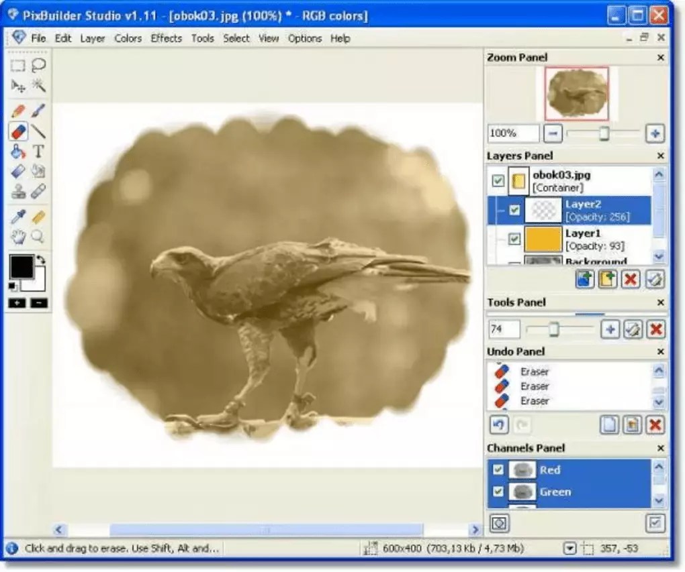
Task: Open the Effects menu
Action: click(x=165, y=38)
